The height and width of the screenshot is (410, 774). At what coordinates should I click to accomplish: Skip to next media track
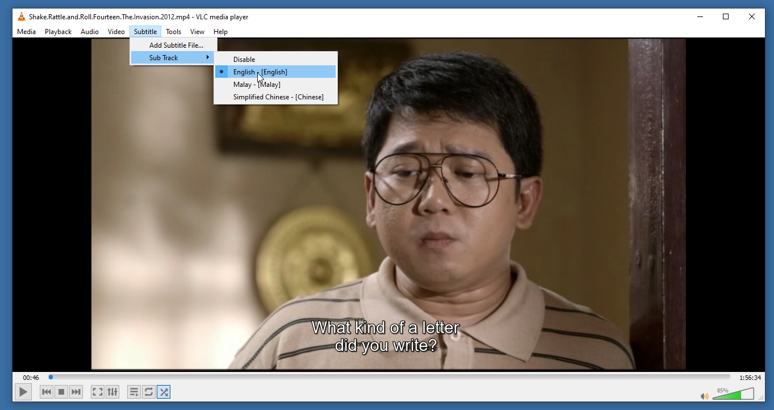pos(76,392)
